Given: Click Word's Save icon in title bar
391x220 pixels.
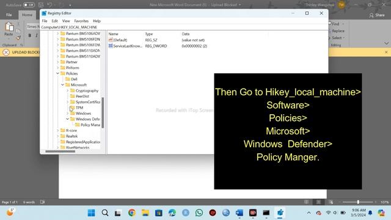Looking at the screenshot, I should pos(41,5).
